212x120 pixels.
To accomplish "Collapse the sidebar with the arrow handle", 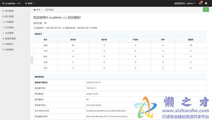I will coord(32,60).
